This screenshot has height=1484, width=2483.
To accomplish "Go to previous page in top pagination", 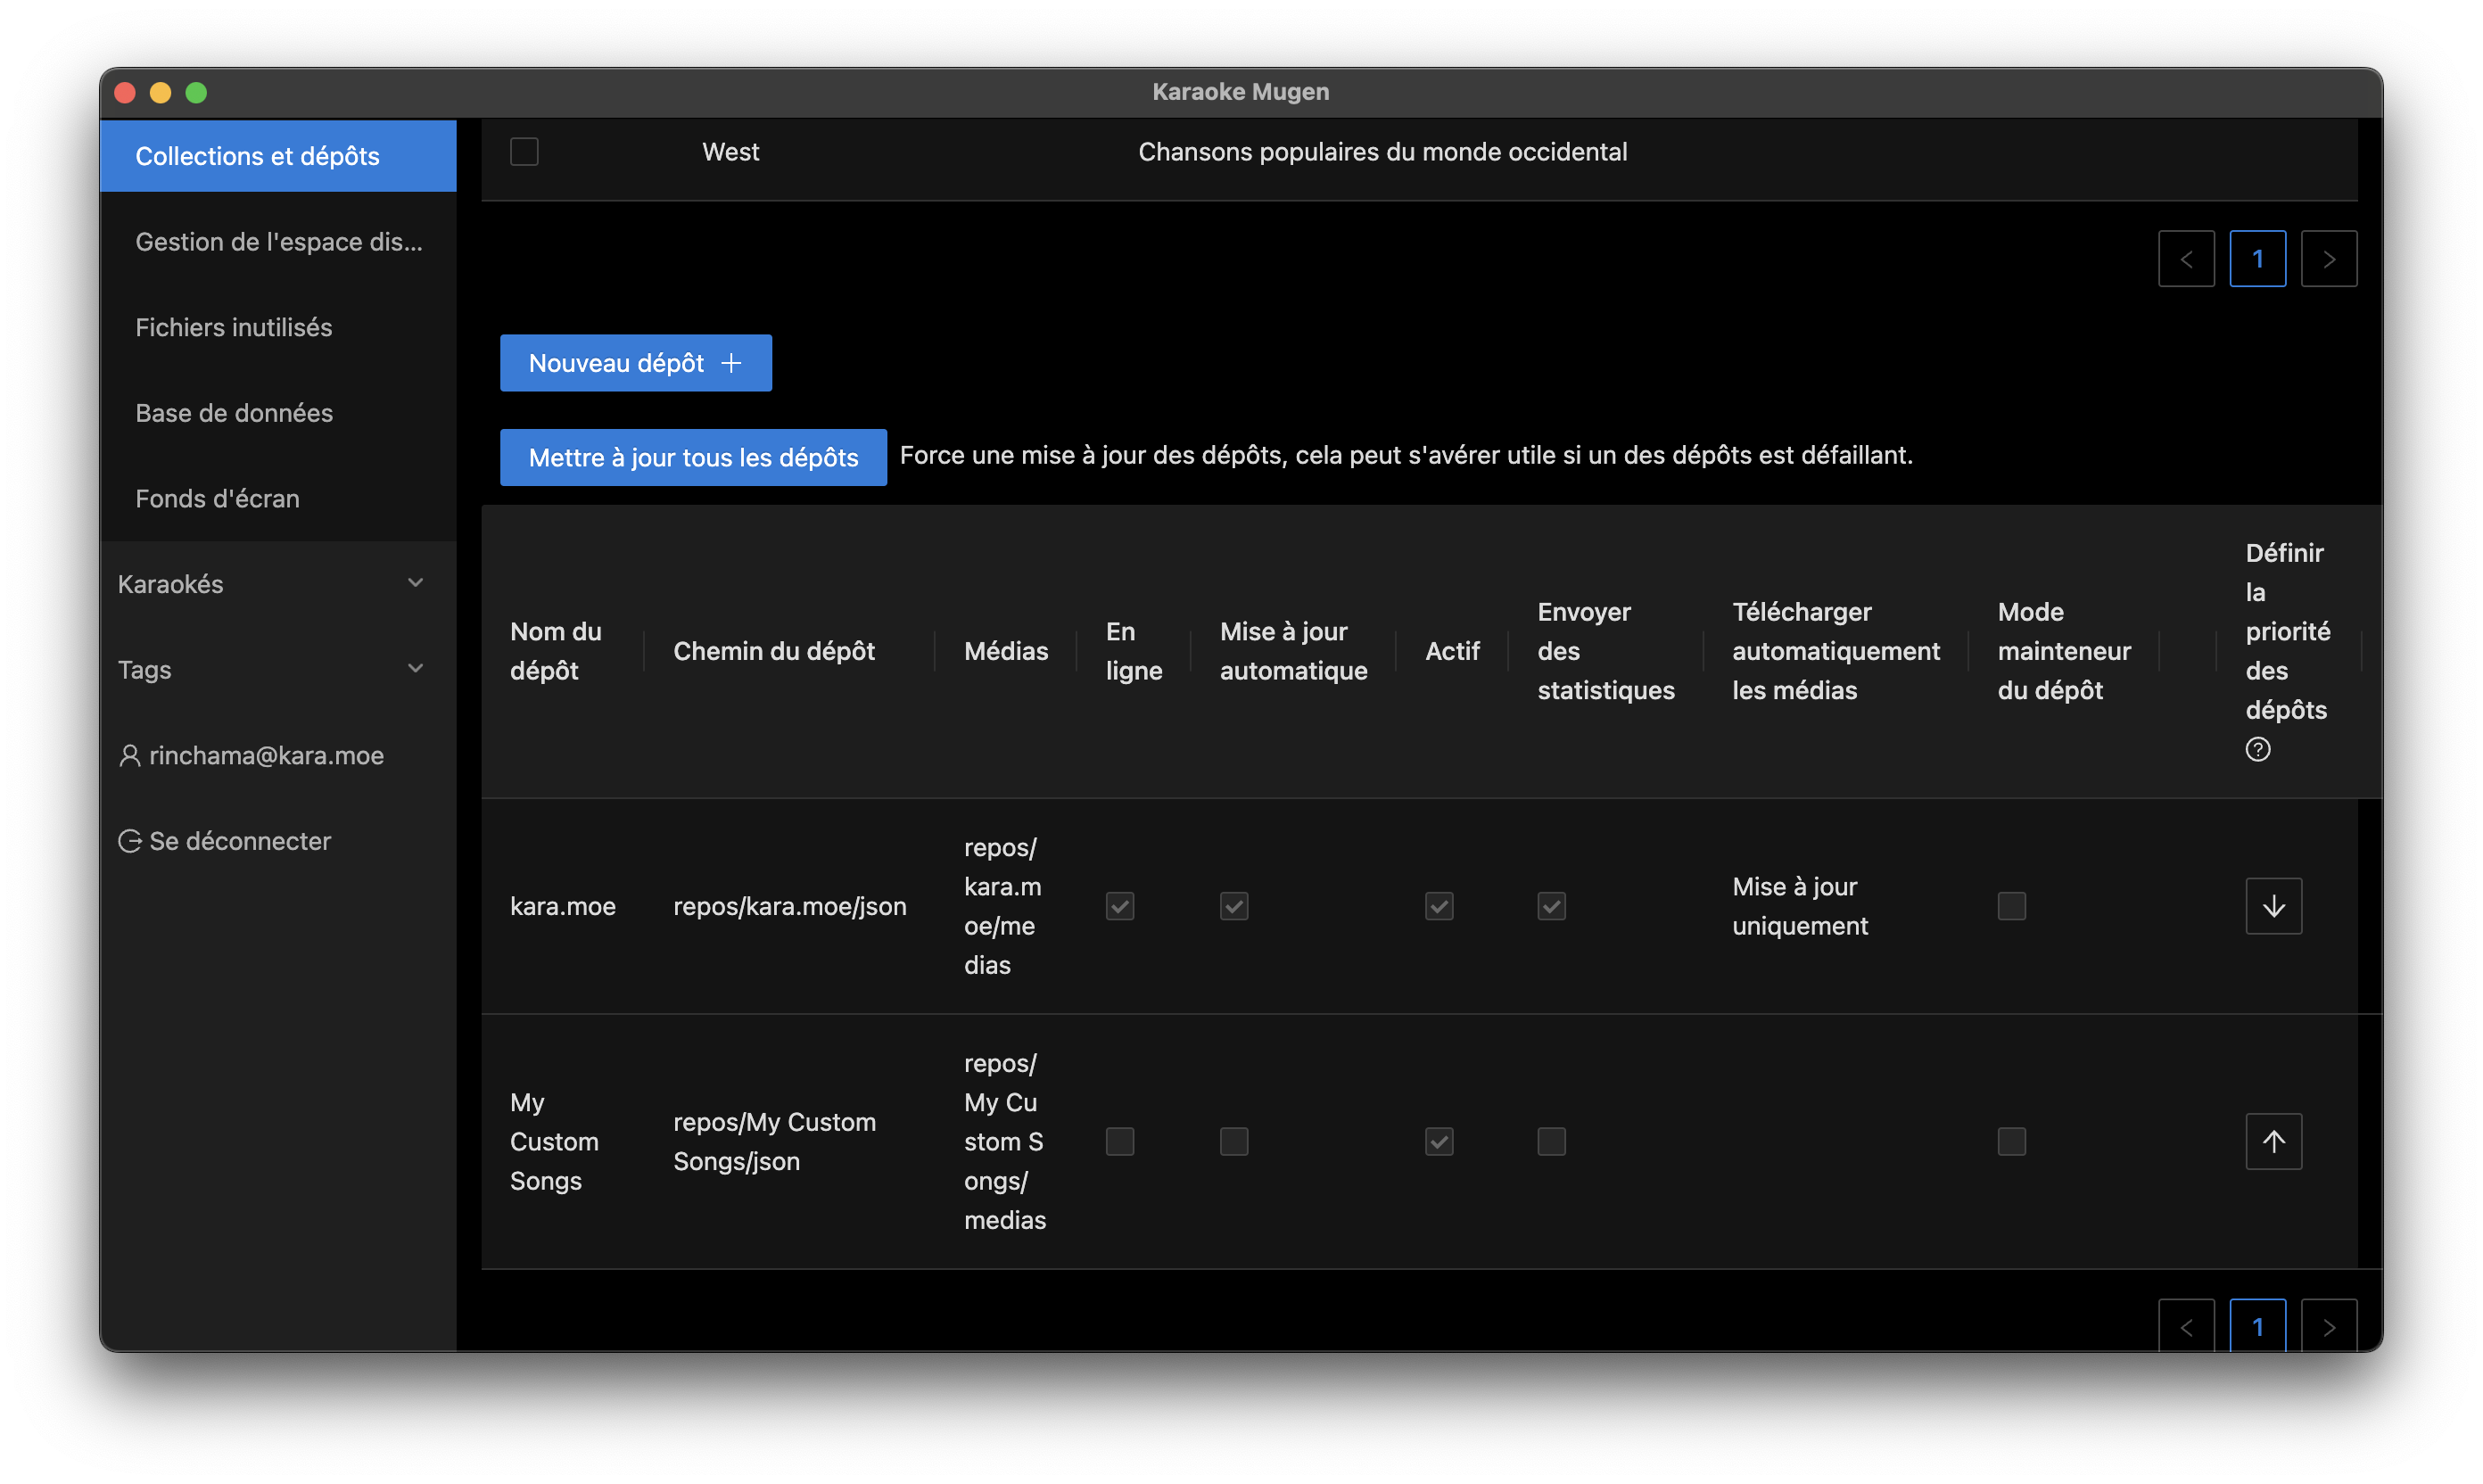I will 2186,259.
